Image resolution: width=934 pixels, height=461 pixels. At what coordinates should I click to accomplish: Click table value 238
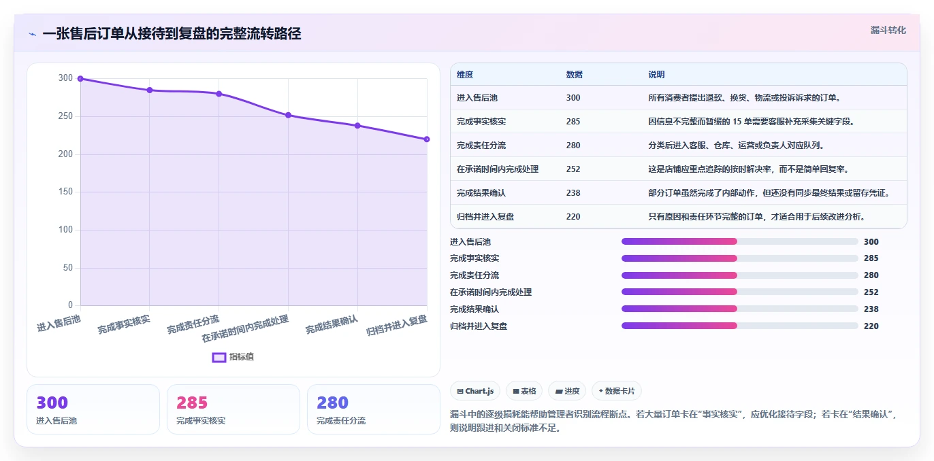tap(573, 193)
